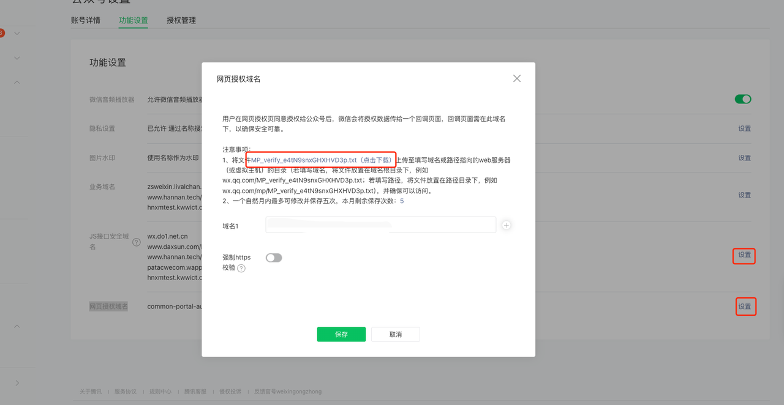This screenshot has width=784, height=405.
Task: Expand the sidebar item with red badge
Action: point(17,33)
